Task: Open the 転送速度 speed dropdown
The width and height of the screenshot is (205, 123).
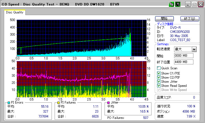Action: [194, 49]
